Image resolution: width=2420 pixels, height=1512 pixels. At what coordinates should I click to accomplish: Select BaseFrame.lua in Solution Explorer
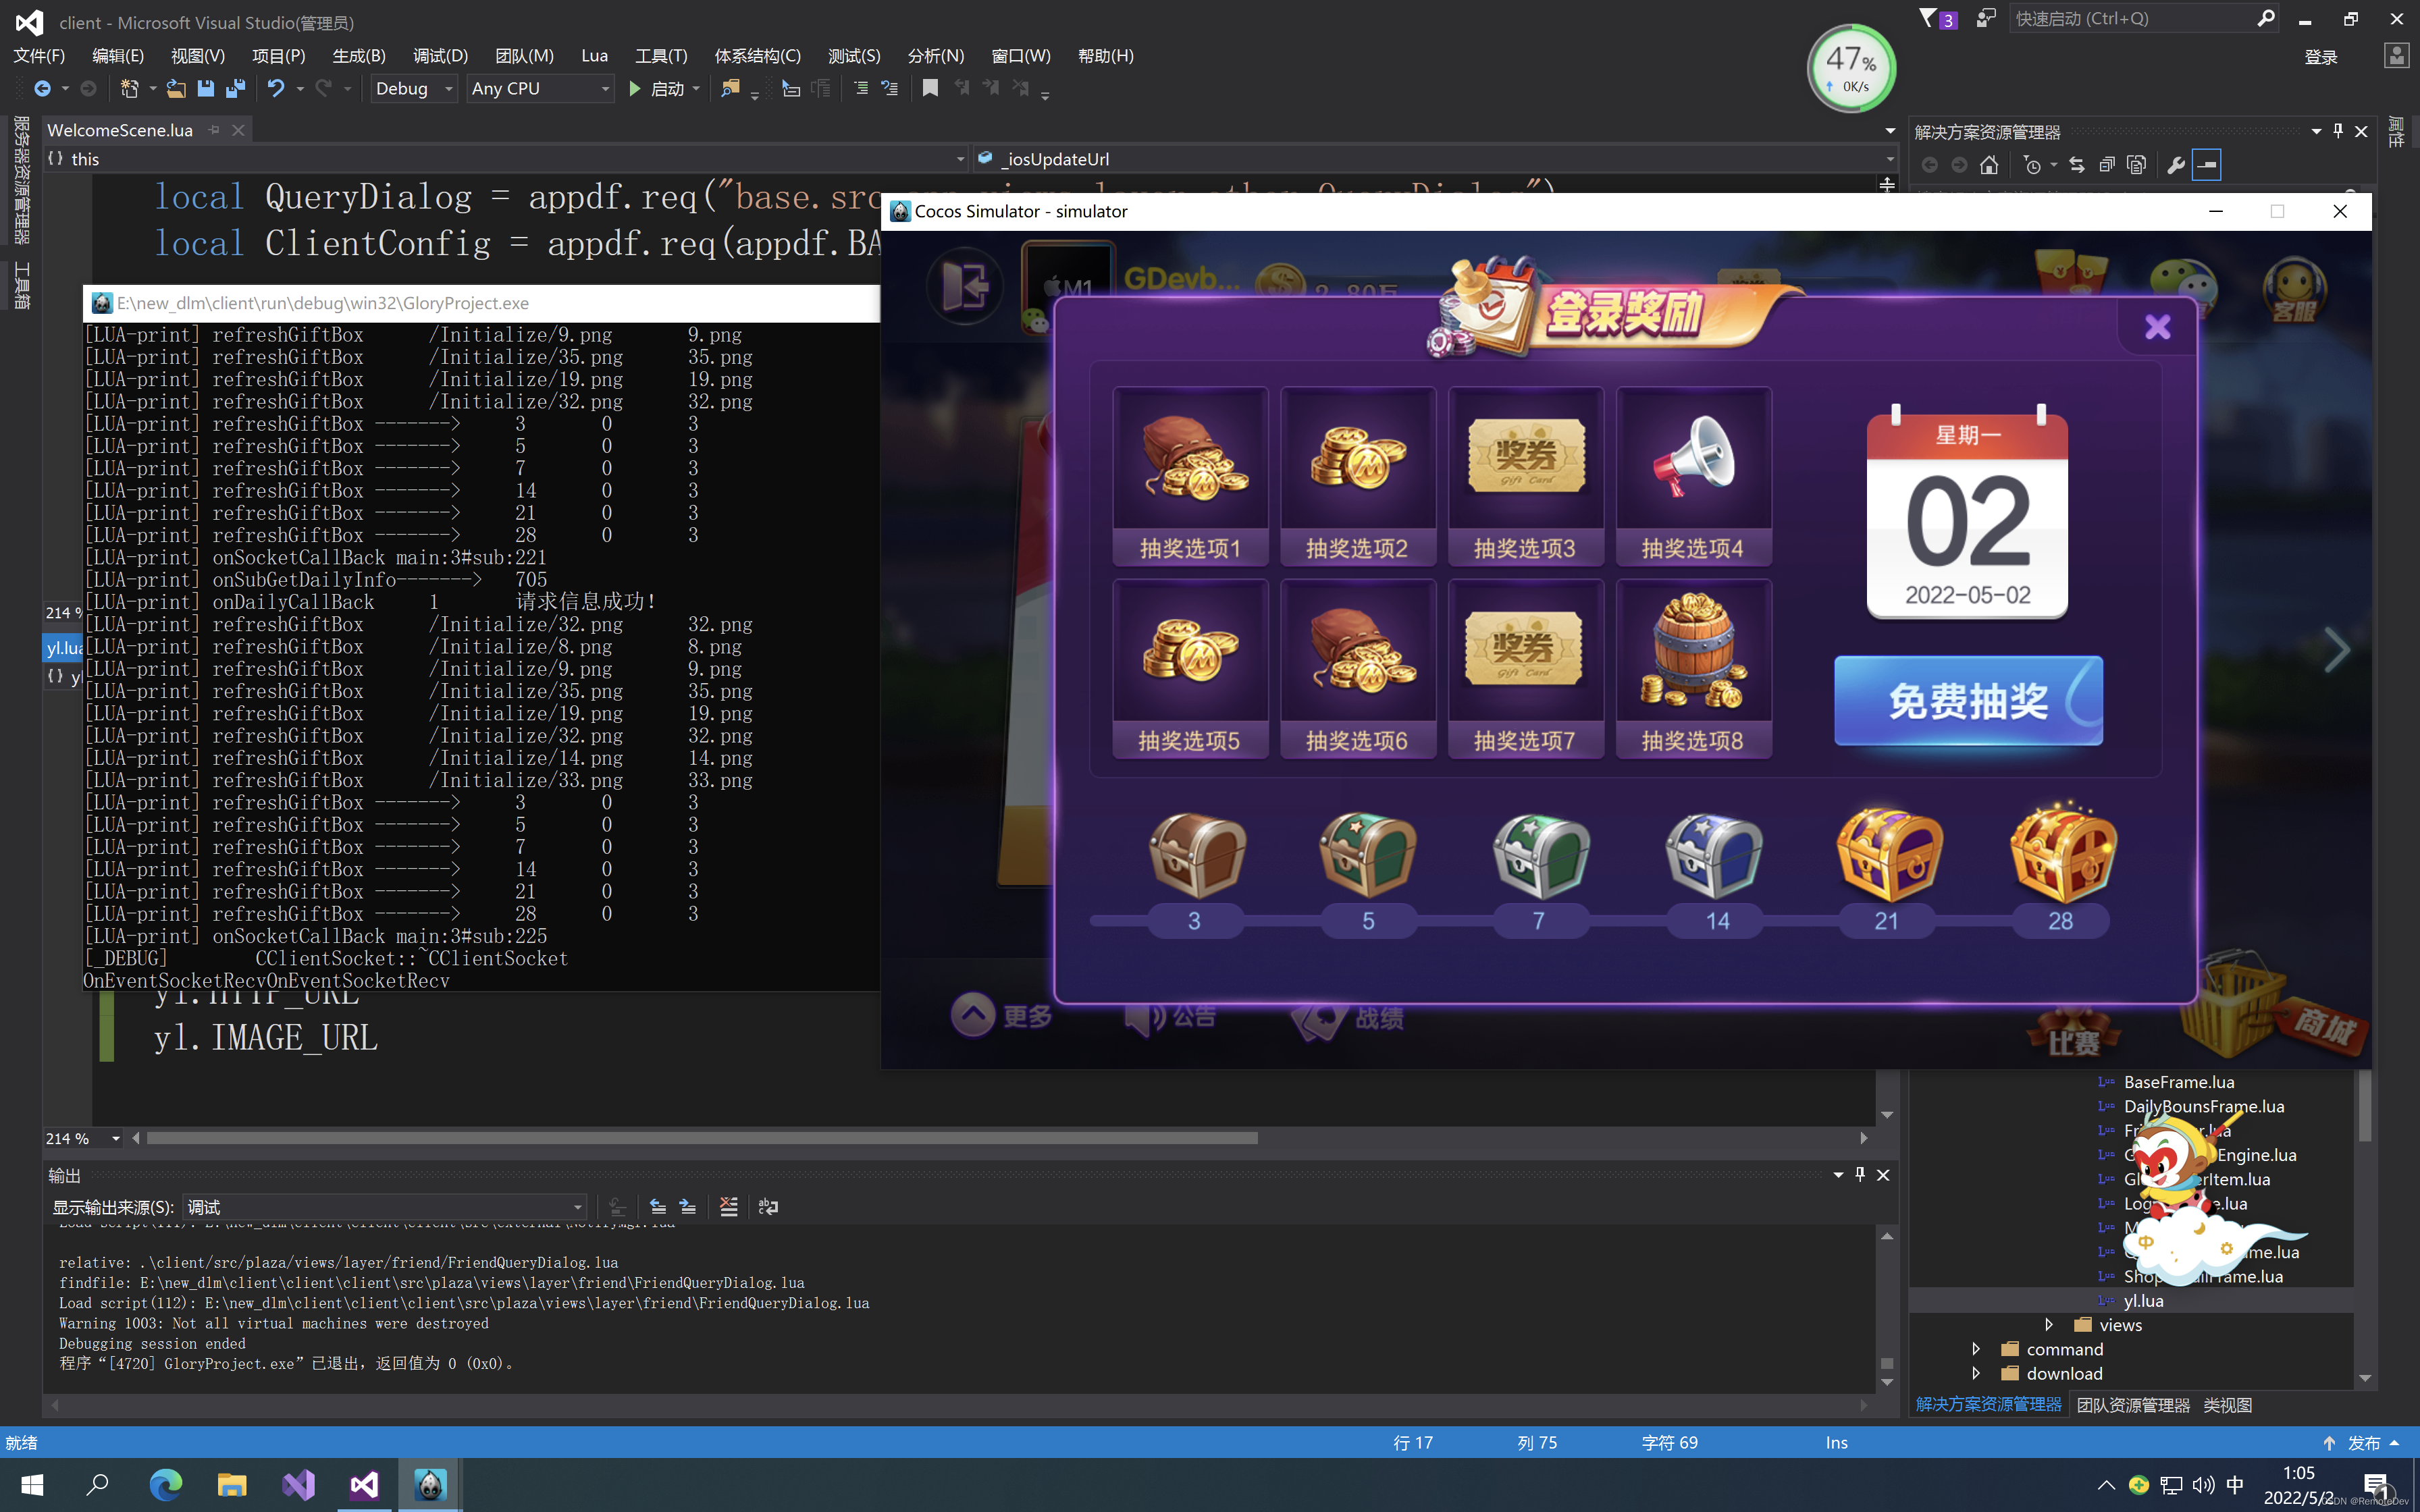pos(2179,1082)
